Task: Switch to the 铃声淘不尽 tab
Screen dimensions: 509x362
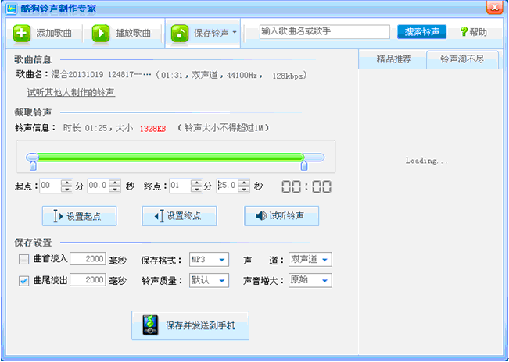Action: point(462,59)
